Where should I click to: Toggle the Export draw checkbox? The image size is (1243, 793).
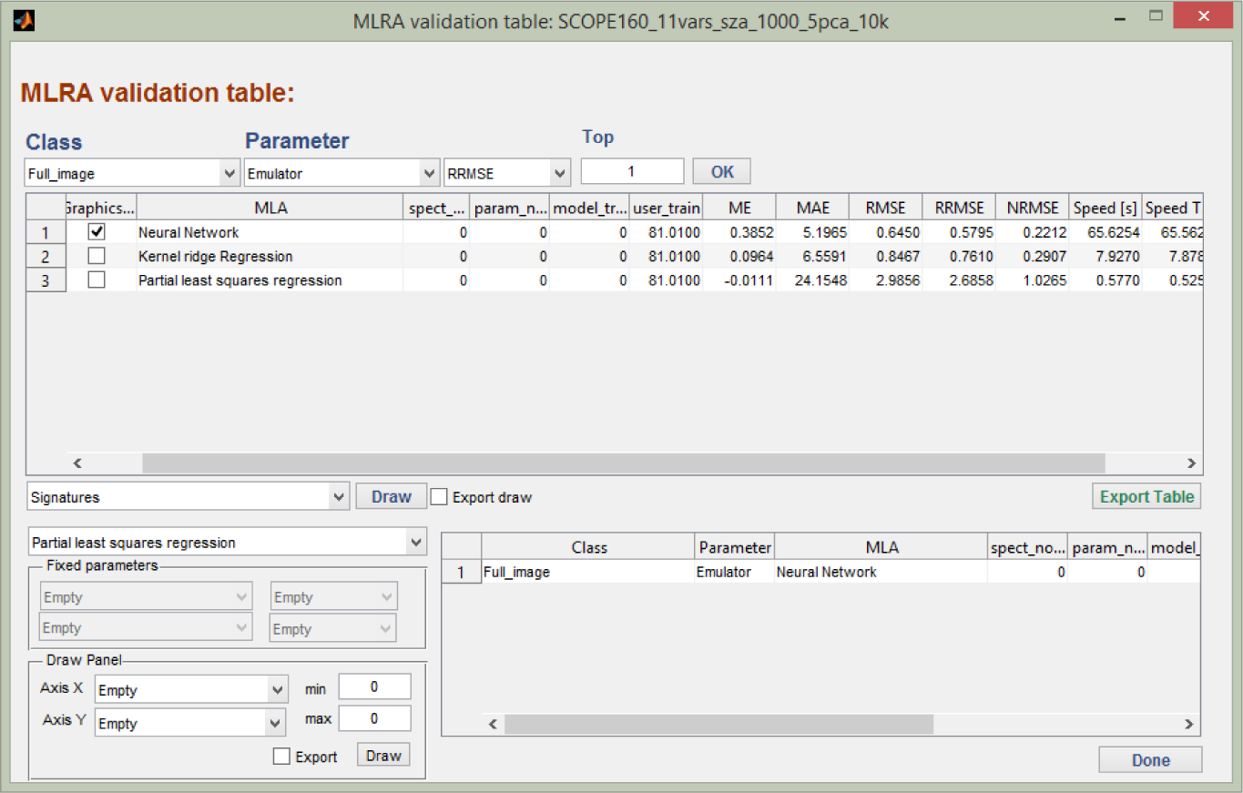[x=439, y=497]
